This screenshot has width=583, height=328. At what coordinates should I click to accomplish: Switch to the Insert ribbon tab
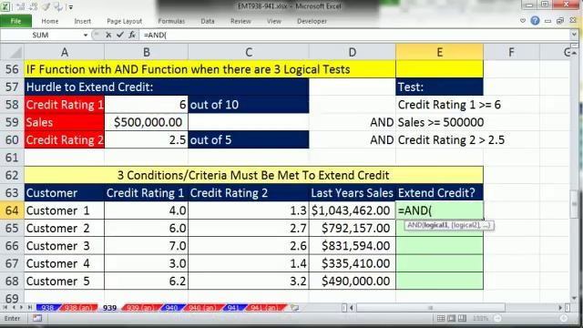[83, 21]
